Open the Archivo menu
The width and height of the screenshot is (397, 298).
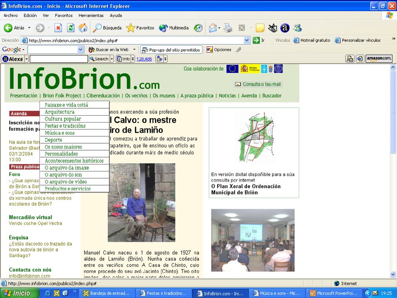10,16
